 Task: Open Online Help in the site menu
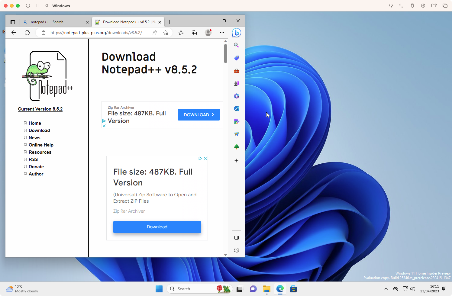(41, 145)
